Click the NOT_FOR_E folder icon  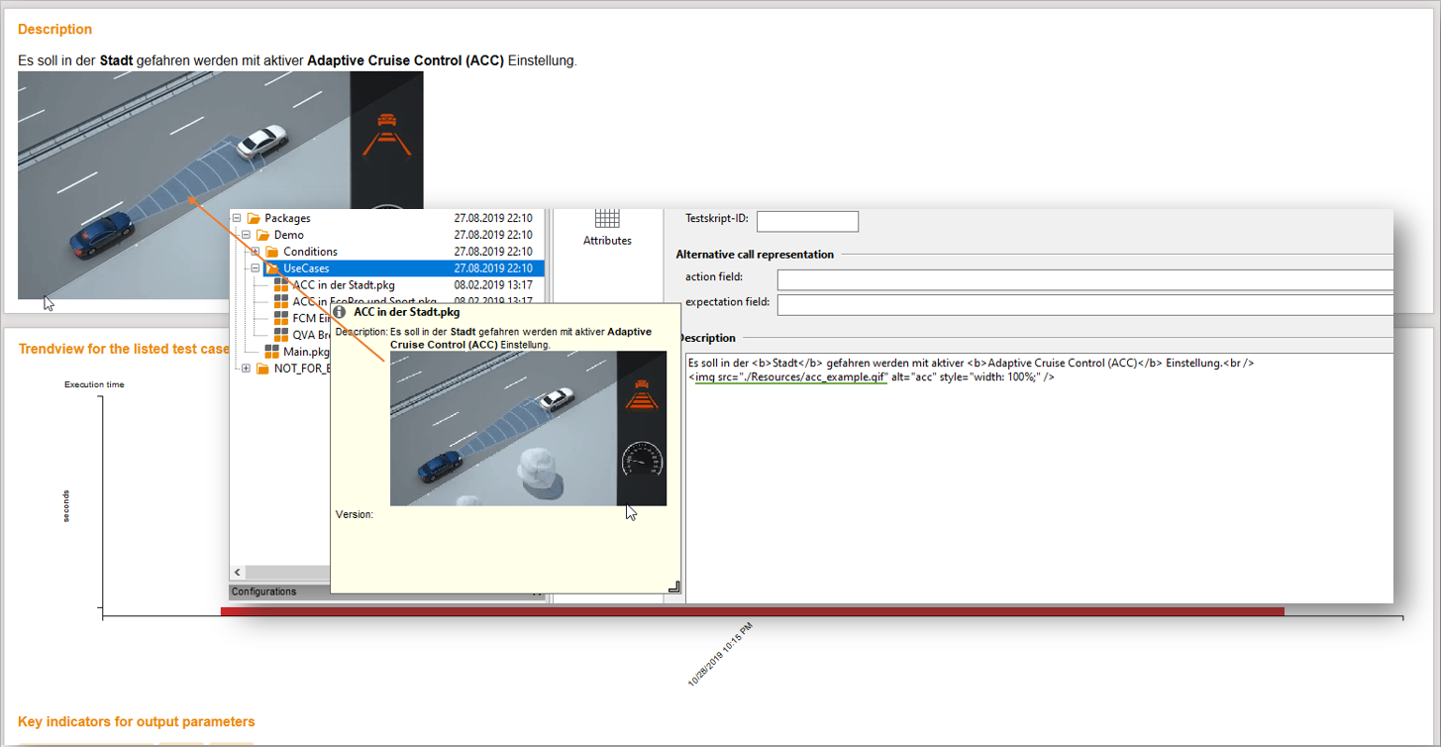263,369
